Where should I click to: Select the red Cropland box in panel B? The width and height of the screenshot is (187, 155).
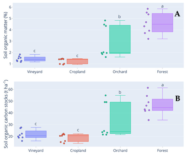[x=78, y=138]
